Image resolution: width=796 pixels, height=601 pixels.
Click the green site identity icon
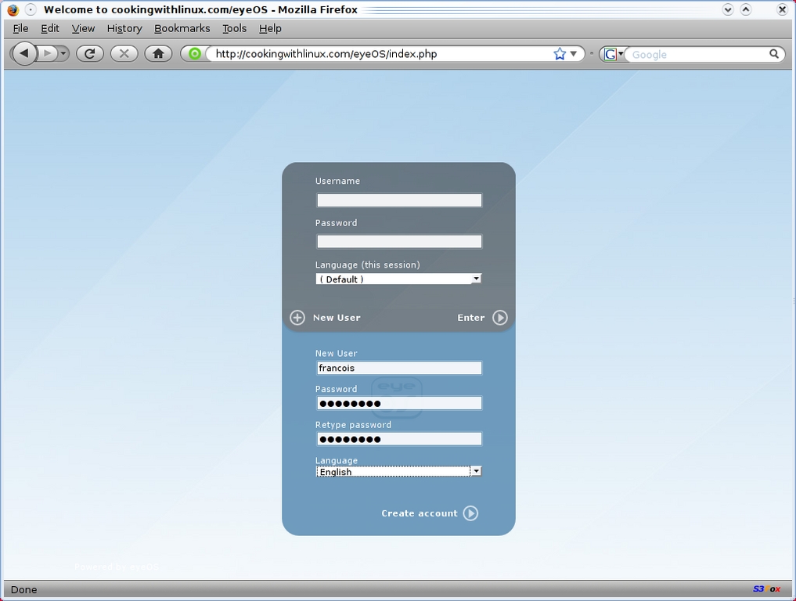click(195, 54)
